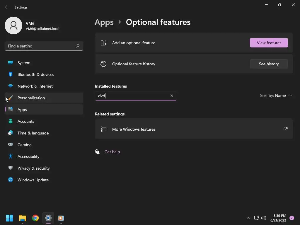Click the Accessibility icon in sidebar
Viewport: 300px width, 225px height.
tap(11, 156)
